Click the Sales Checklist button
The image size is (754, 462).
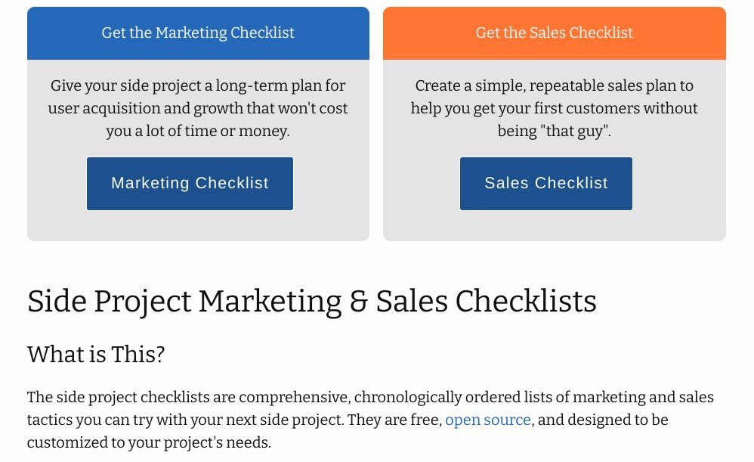click(545, 183)
